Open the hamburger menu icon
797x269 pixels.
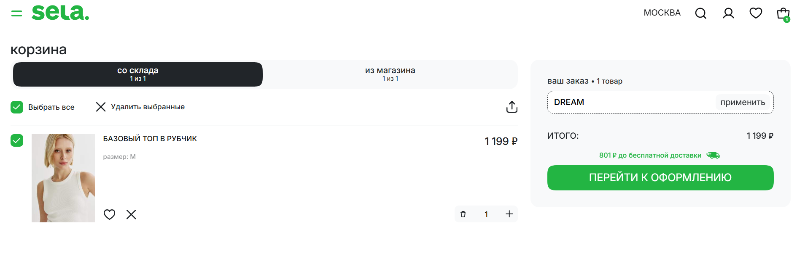point(16,13)
